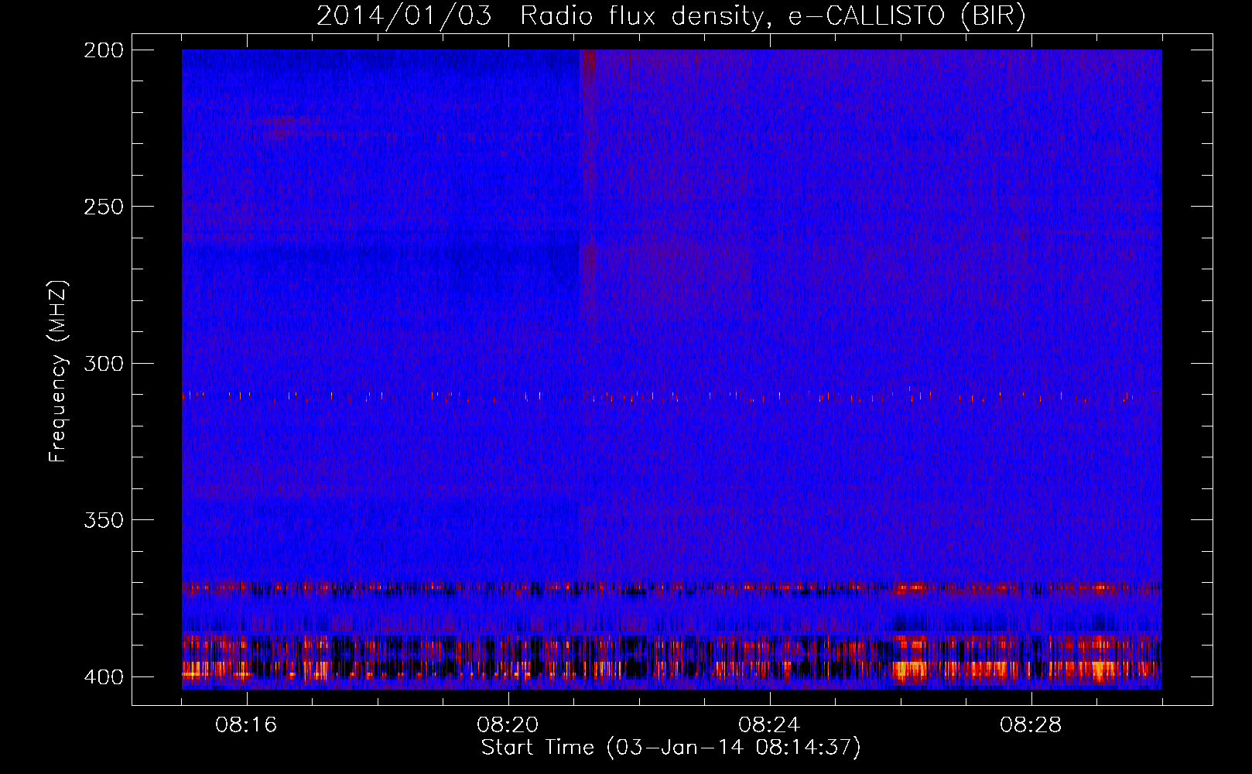Screen dimensions: 1252x774
Task: Click the 'Start Time (03-Jan-14 08:14:37)' label
Action: point(671,748)
